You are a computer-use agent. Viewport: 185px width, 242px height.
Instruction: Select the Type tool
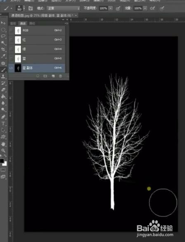tap(3, 123)
